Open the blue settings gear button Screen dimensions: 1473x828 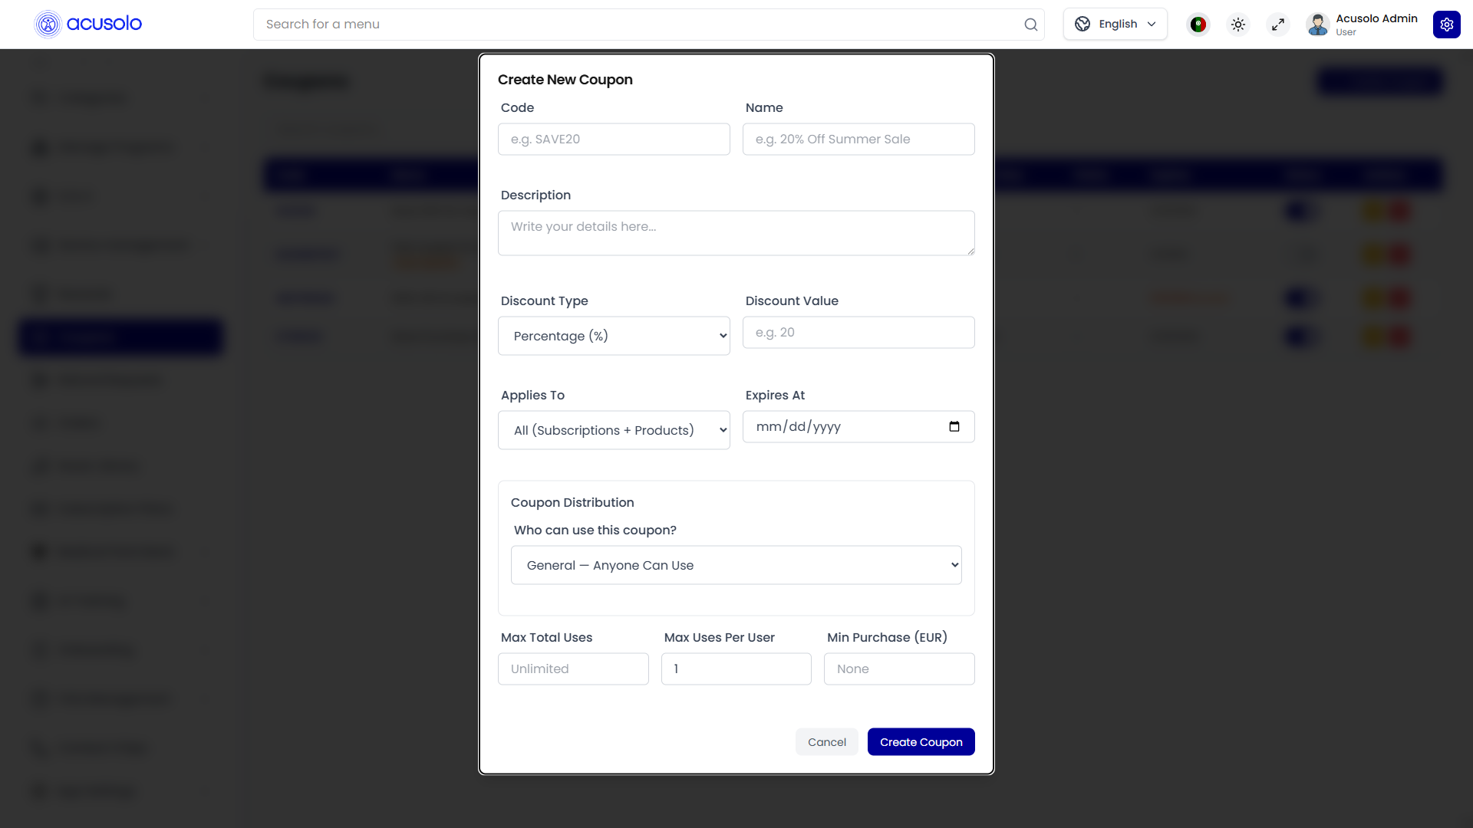1446,25
